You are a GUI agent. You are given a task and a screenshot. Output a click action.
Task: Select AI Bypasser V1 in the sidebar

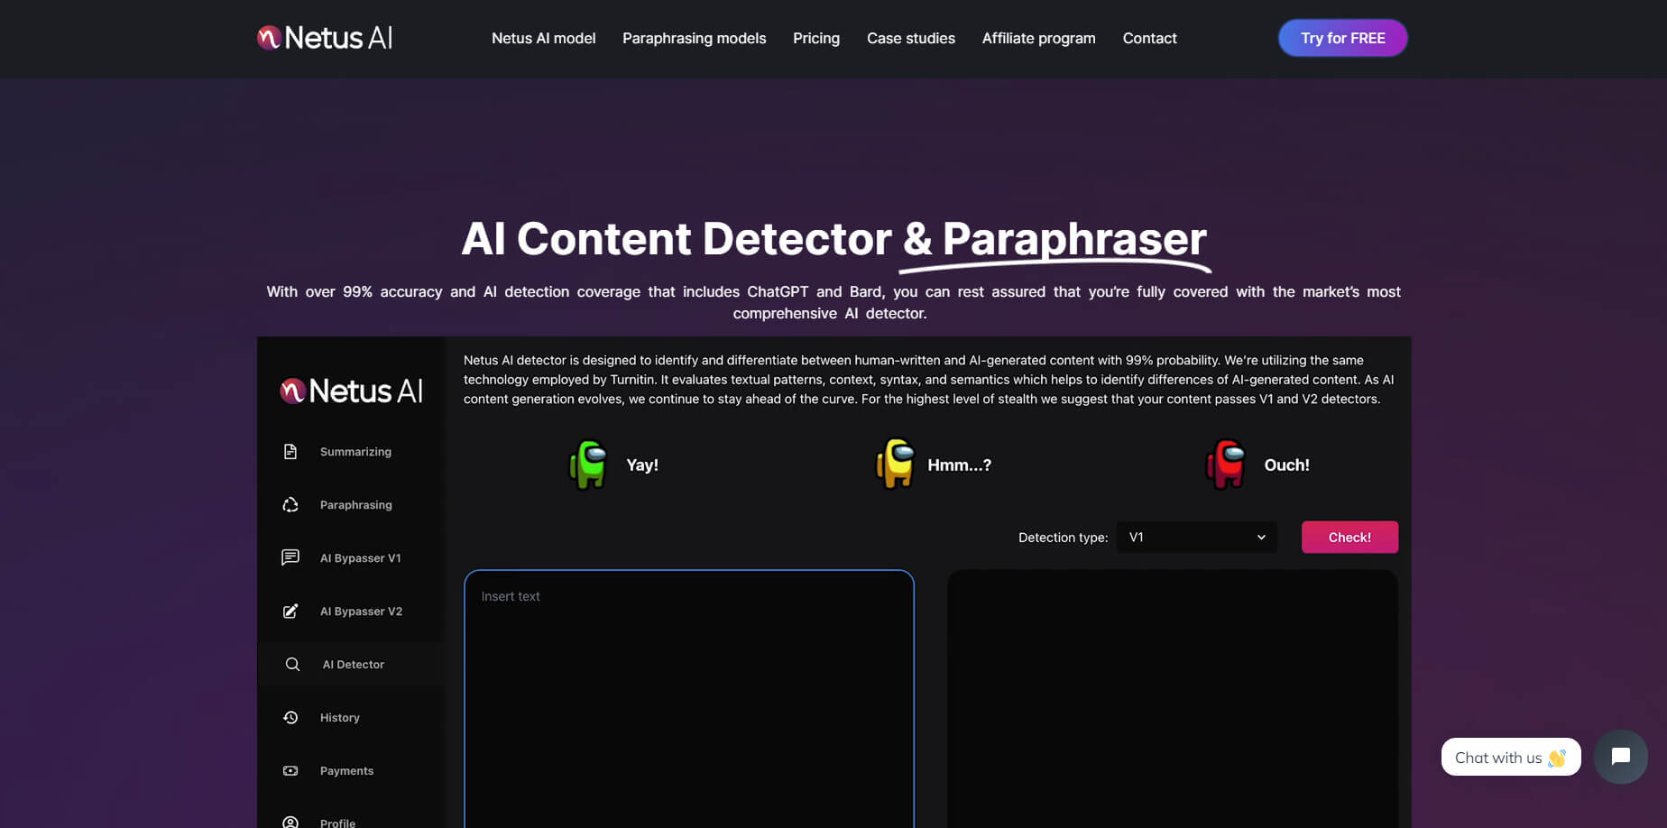[x=351, y=557]
